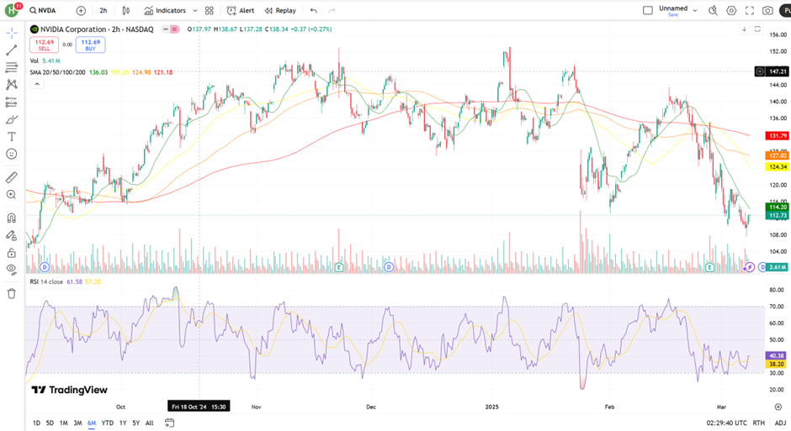Open quick search icon
Viewport: 791px width, 431px height.
point(713,11)
